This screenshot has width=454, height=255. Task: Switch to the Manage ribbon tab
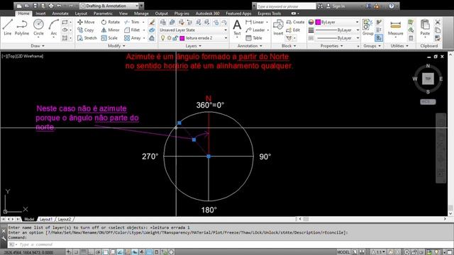[141, 13]
